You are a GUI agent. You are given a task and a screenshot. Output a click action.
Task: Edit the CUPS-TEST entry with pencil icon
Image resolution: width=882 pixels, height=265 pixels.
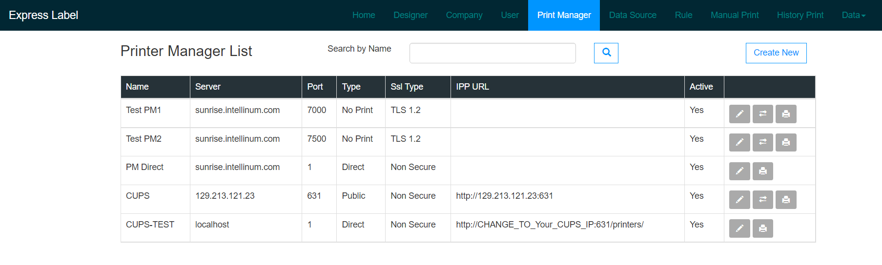[739, 228]
